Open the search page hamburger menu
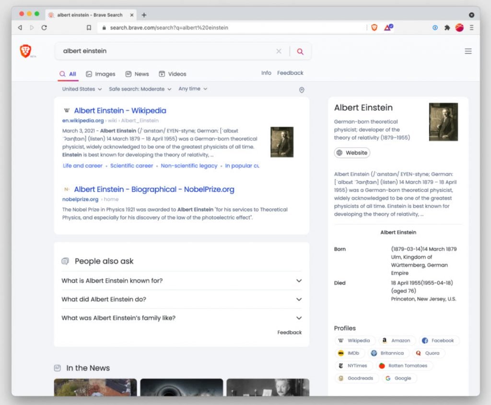Image resolution: width=491 pixels, height=405 pixels. click(x=468, y=51)
